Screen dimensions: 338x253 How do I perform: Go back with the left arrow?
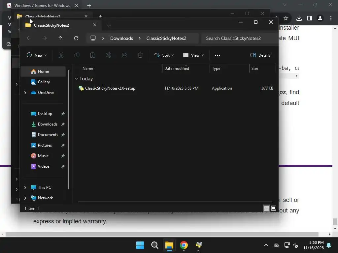click(29, 38)
